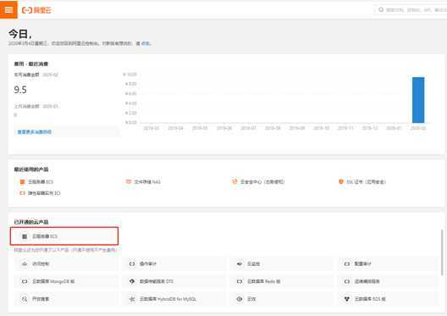Click the 2019-03 label on chart axis
Viewport: 447px width, 316px height.
point(151,128)
